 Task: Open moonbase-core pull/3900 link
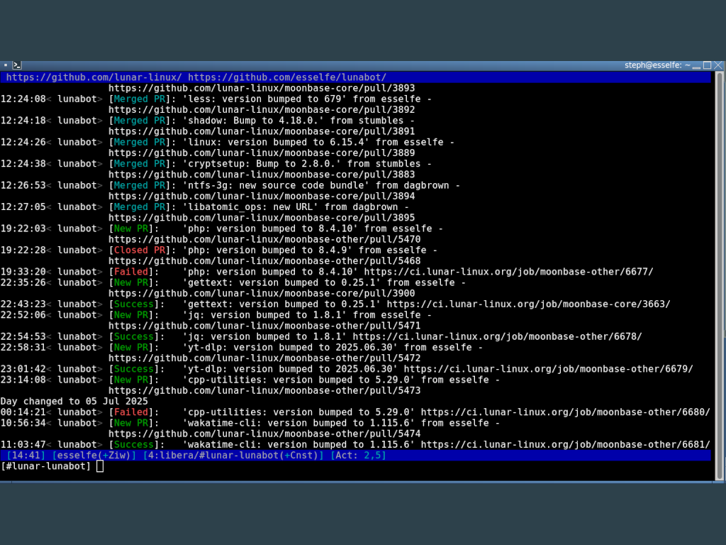click(262, 293)
